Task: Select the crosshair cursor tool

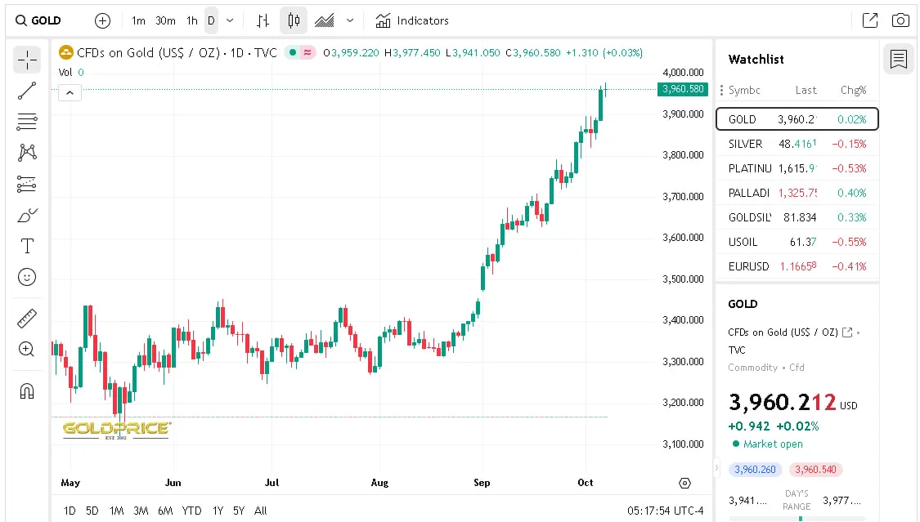Action: tap(27, 60)
